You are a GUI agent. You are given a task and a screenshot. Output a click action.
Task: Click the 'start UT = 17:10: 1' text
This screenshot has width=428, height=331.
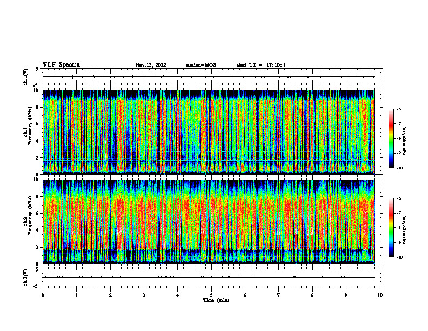[261, 65]
